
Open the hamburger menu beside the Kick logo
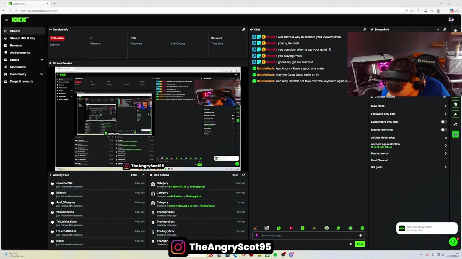pos(6,20)
